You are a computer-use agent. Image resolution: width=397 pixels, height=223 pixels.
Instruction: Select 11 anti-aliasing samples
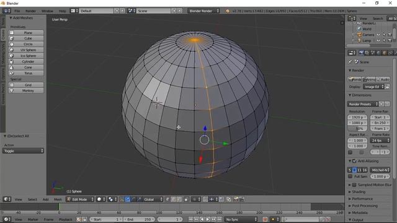click(359, 170)
